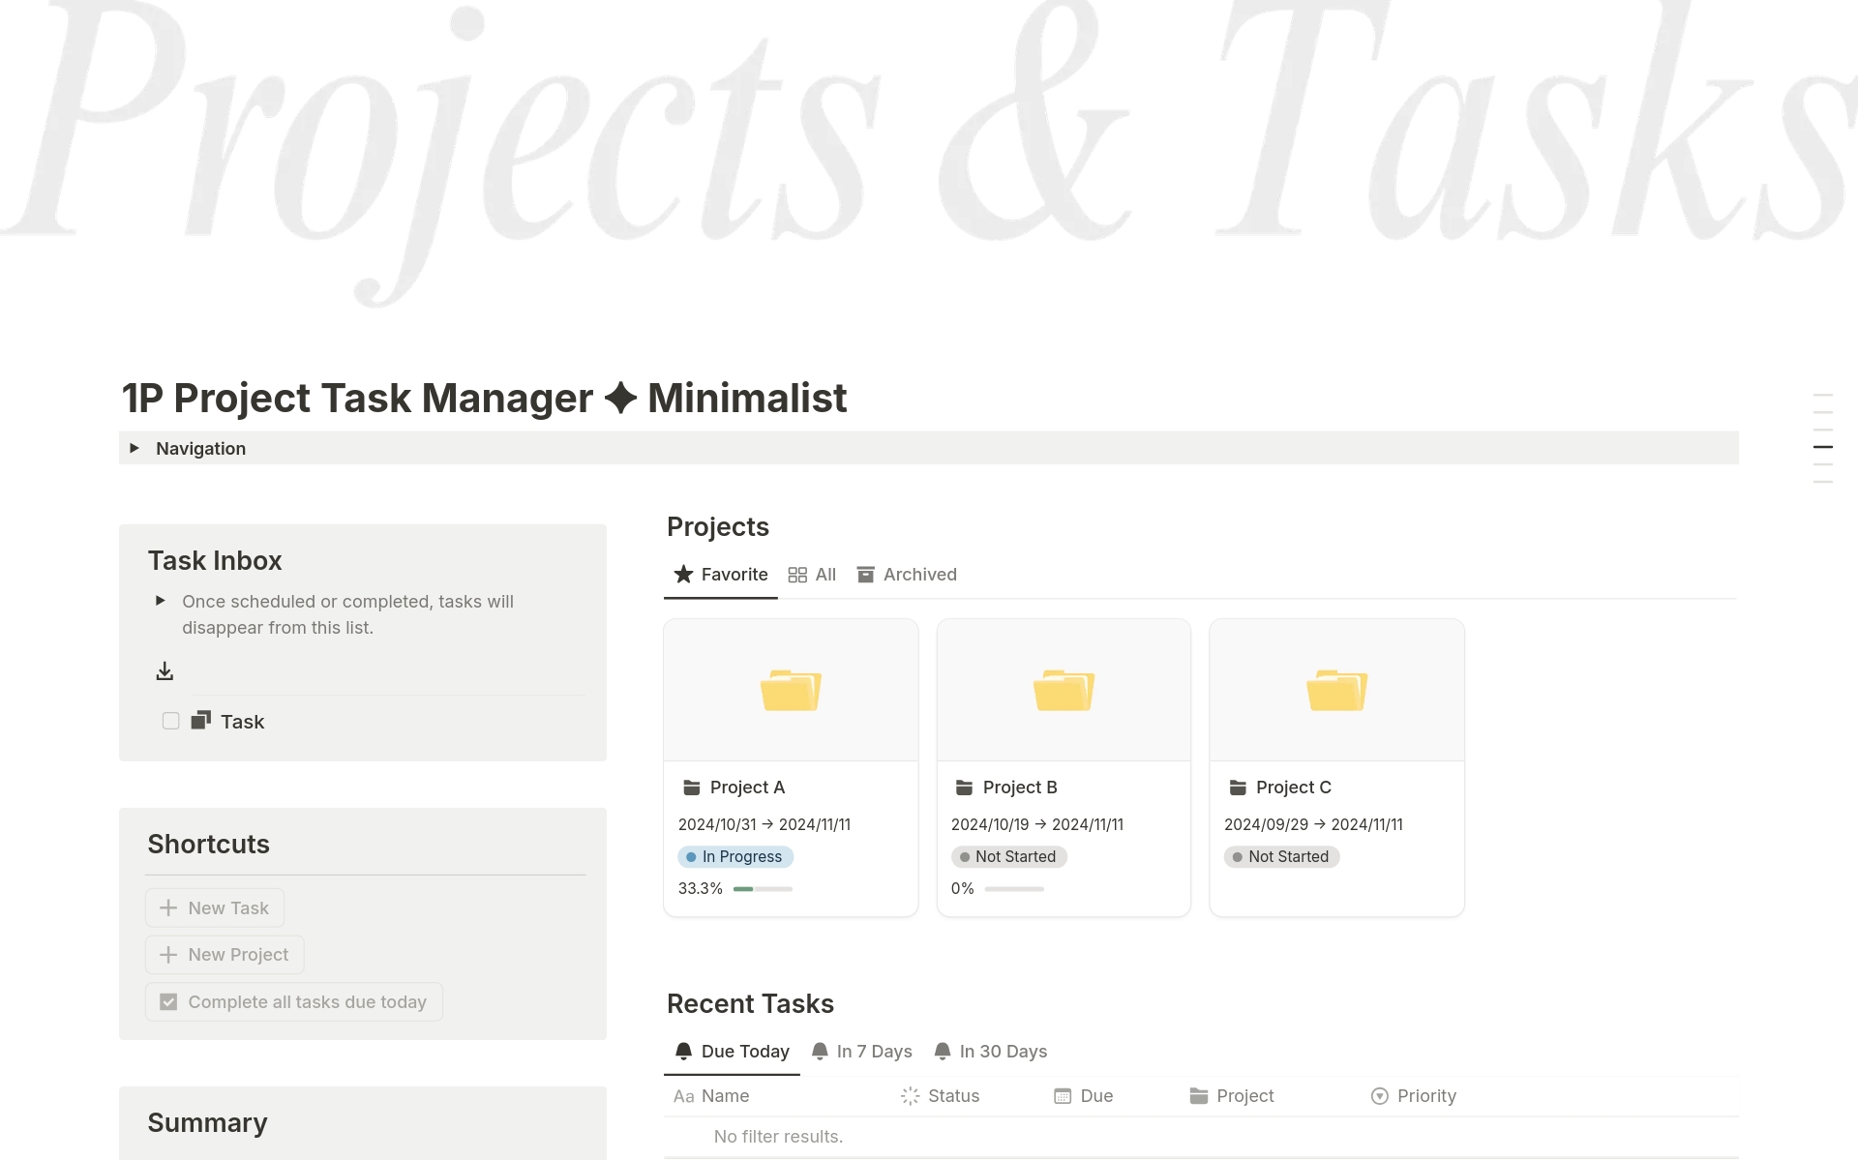Click the calendar icon on the Due column
The height and width of the screenshot is (1160, 1858).
[x=1061, y=1095]
